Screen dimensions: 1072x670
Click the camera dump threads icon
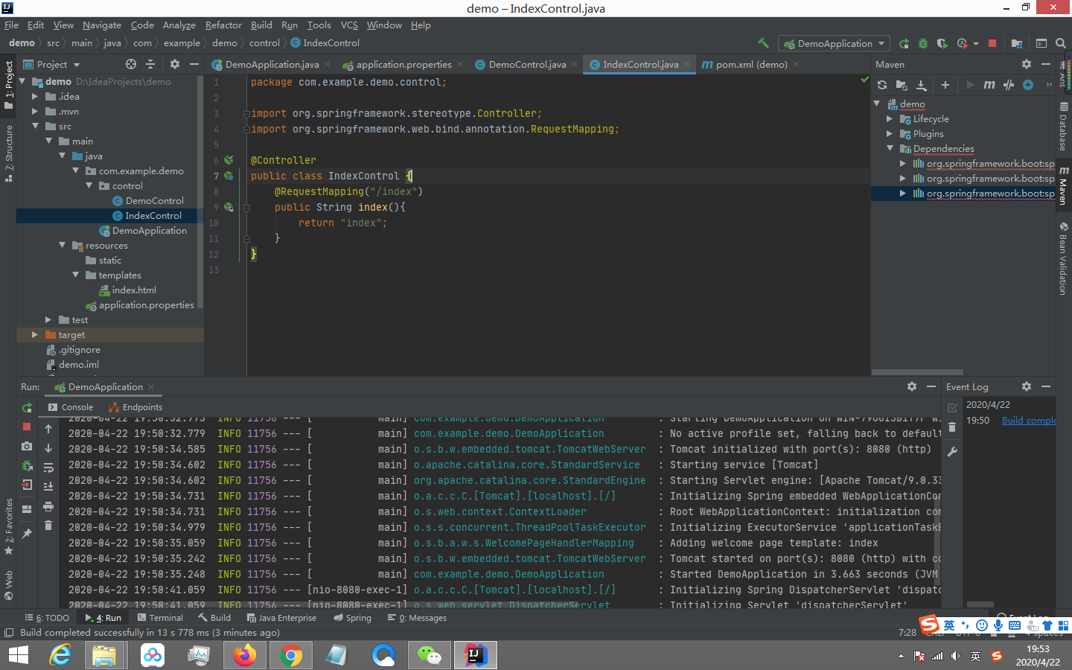pyautogui.click(x=27, y=446)
